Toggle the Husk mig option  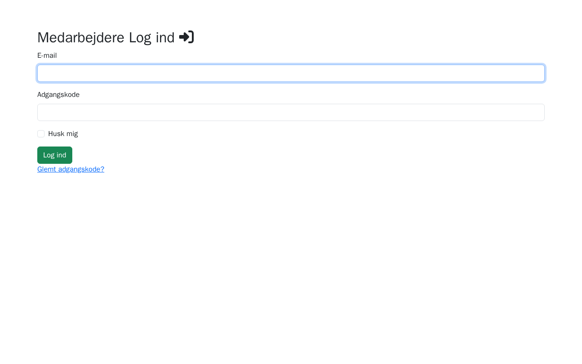click(x=41, y=134)
